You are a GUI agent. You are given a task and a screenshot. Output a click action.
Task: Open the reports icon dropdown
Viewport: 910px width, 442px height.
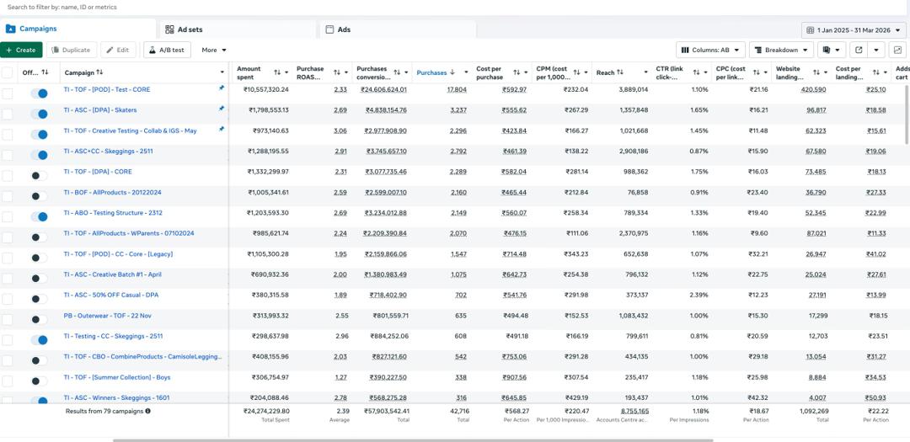[831, 50]
